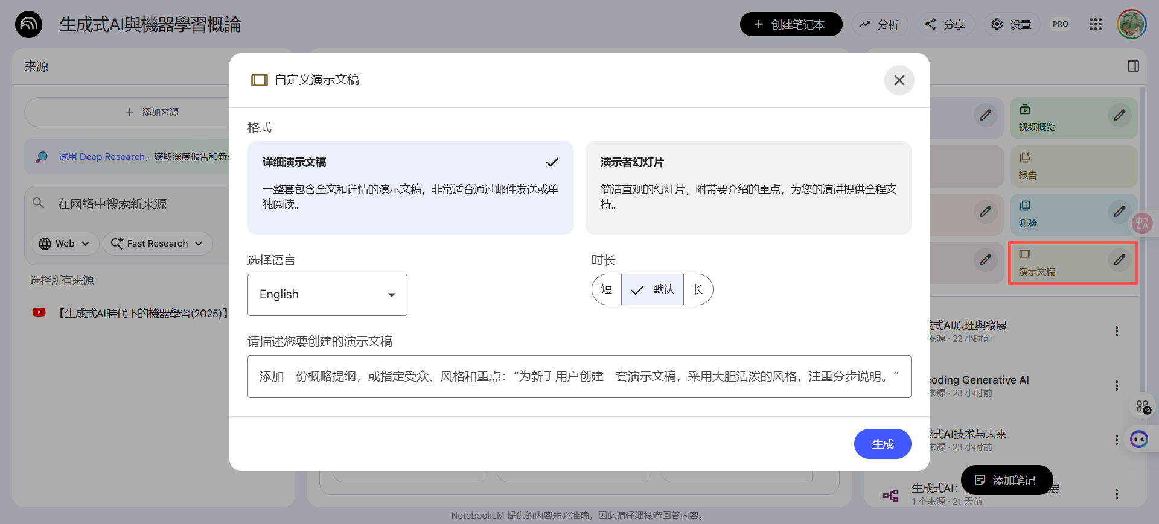Viewport: 1159px width, 524px height.
Task: Open Settings in the header
Action: 1011,24
